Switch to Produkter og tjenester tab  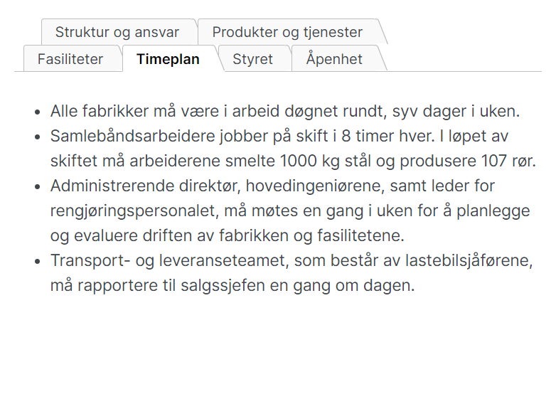click(287, 32)
